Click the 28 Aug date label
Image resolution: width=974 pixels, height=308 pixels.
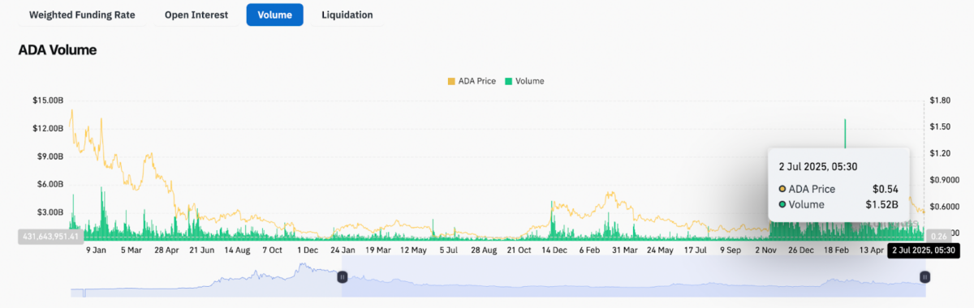click(x=483, y=250)
